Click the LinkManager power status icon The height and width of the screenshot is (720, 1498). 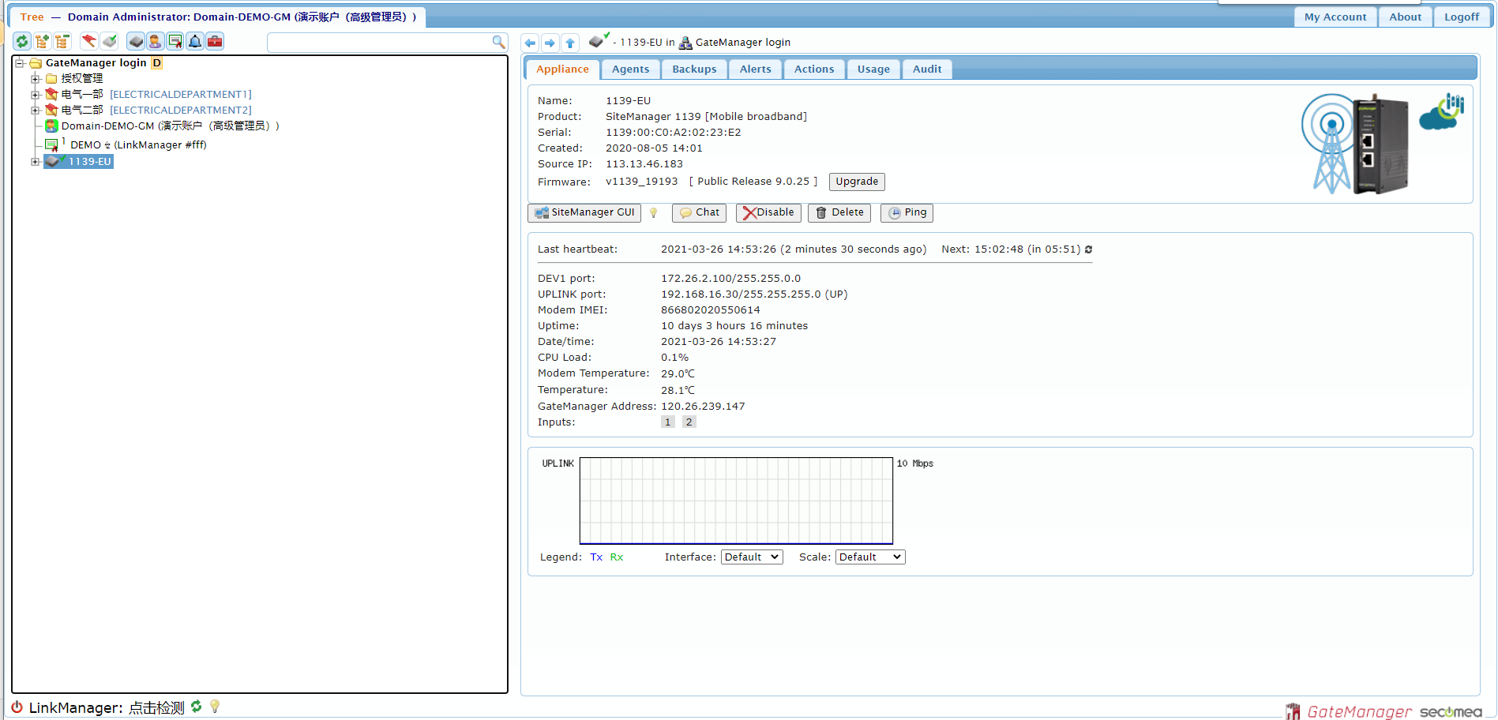click(17, 707)
